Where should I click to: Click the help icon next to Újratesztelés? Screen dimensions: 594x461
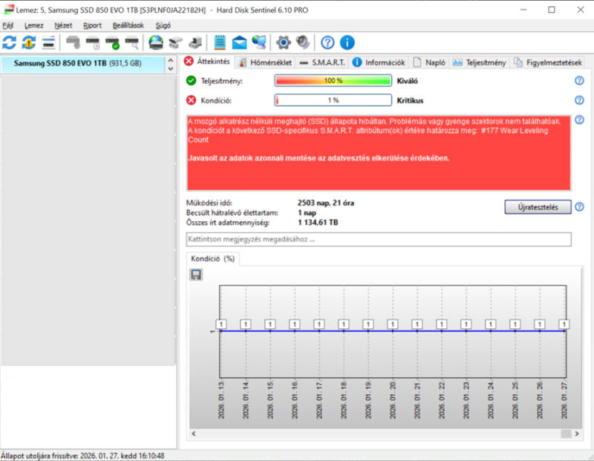coord(579,207)
